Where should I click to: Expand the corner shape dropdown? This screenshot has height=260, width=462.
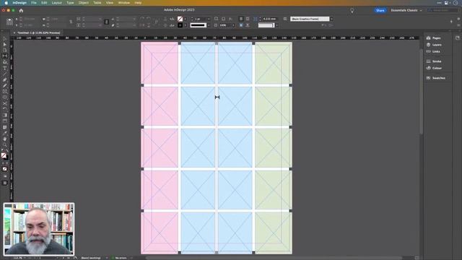tap(276, 25)
